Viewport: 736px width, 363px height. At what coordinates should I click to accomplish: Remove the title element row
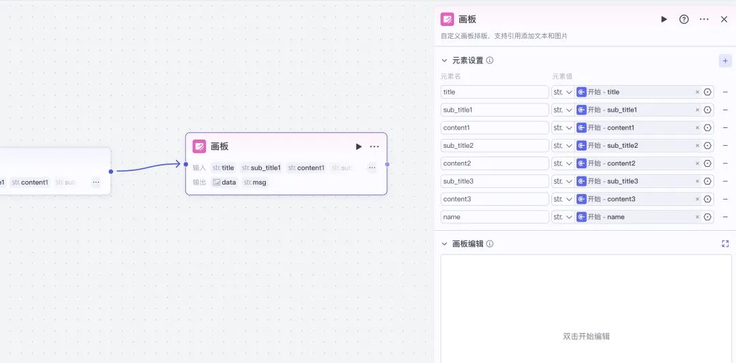click(725, 92)
